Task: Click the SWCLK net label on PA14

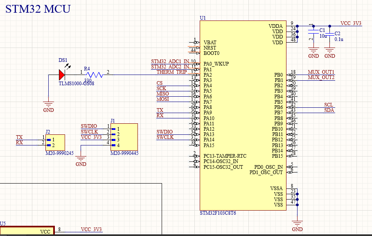Action: [x=165, y=137]
